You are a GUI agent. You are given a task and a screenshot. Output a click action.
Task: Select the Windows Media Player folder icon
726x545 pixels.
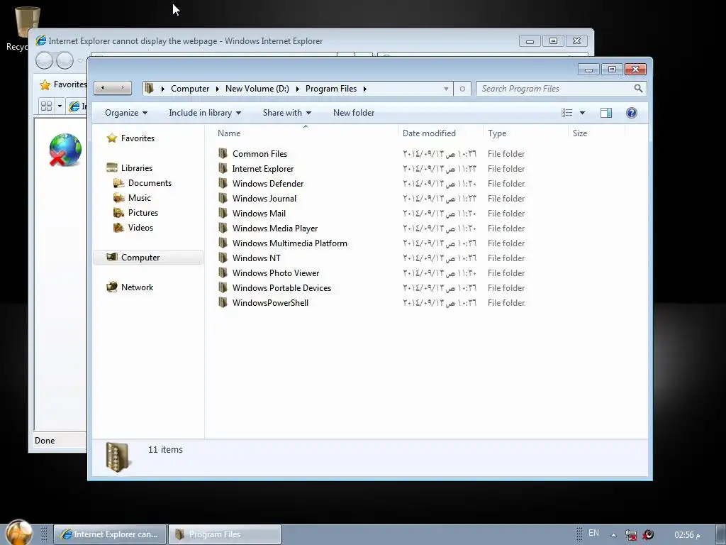(223, 228)
